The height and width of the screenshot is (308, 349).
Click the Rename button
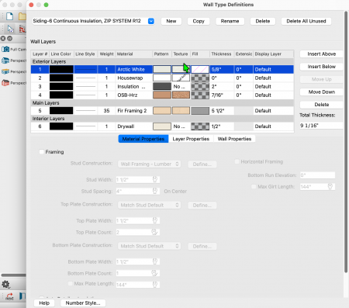pos(230,21)
